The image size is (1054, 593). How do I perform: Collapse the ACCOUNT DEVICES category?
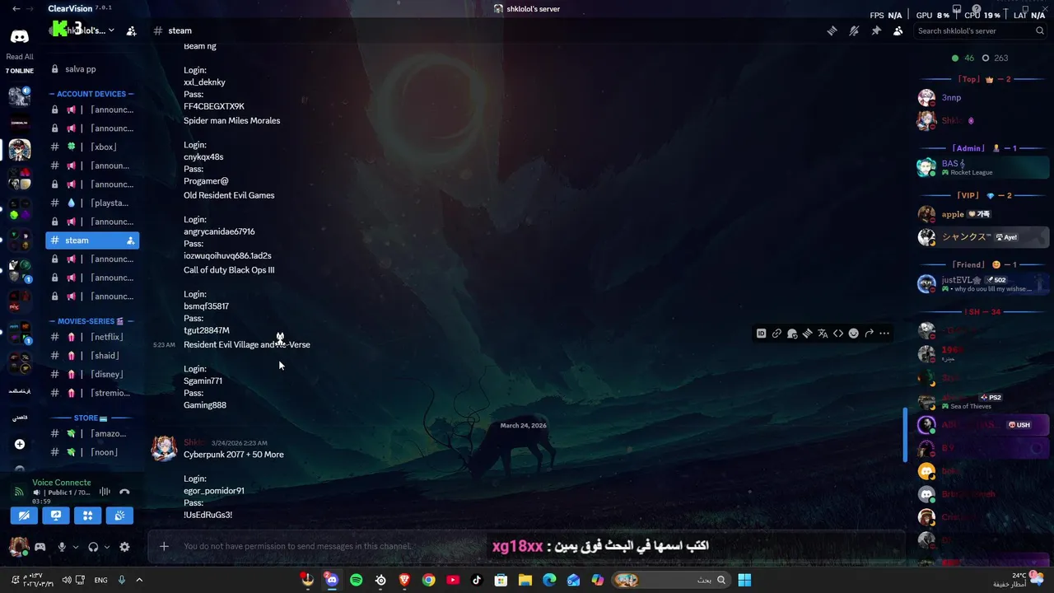coord(91,94)
